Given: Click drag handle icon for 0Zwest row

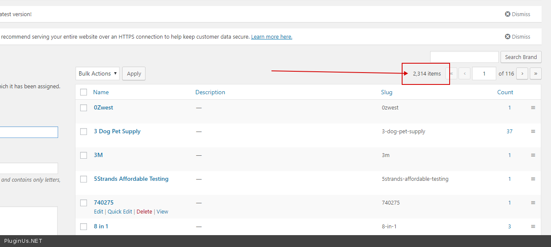Looking at the screenshot, I should coord(533,108).
